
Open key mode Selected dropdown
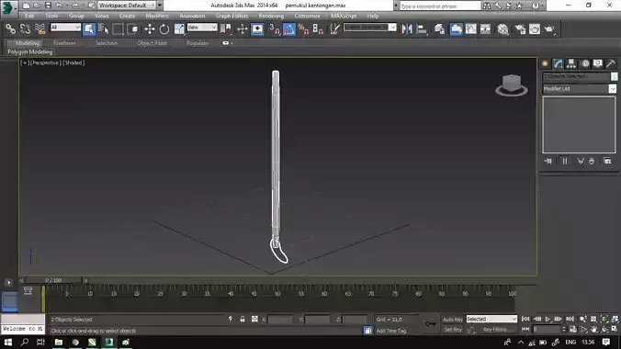[491, 319]
